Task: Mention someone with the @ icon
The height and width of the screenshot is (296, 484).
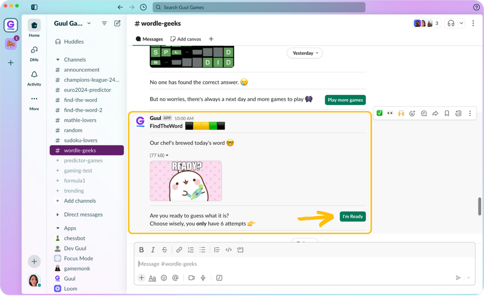Action: [x=175, y=278]
